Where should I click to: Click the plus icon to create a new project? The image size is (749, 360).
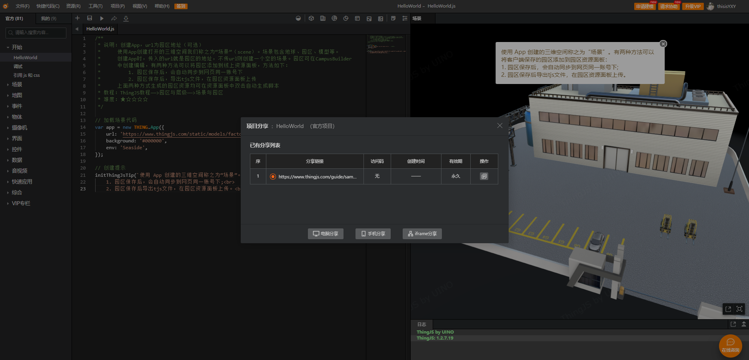tap(78, 18)
